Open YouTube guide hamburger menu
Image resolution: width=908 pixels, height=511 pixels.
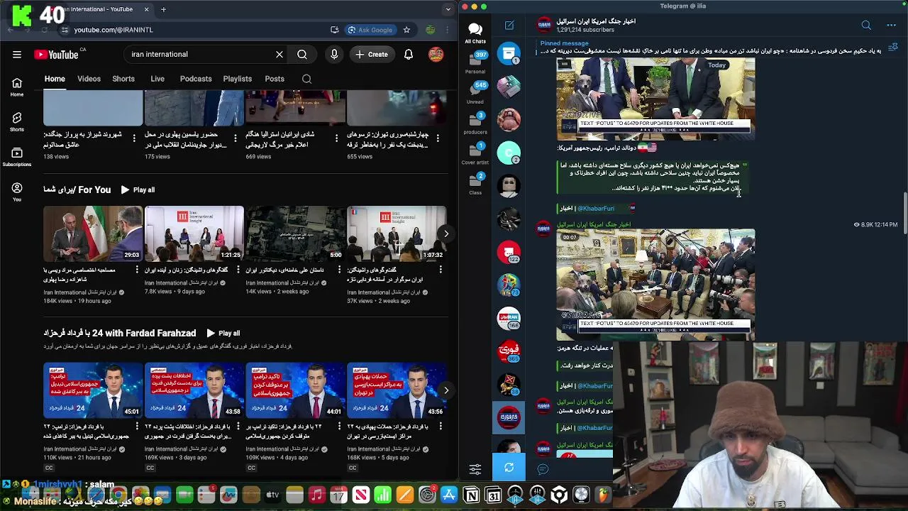17,54
